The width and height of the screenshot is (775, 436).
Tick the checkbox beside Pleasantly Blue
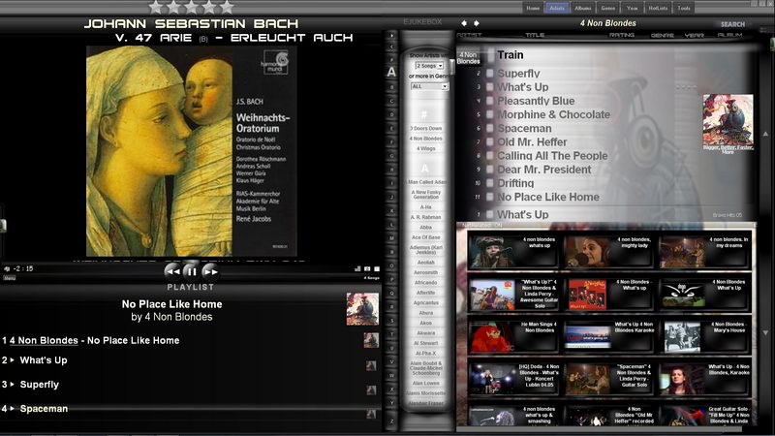490,101
